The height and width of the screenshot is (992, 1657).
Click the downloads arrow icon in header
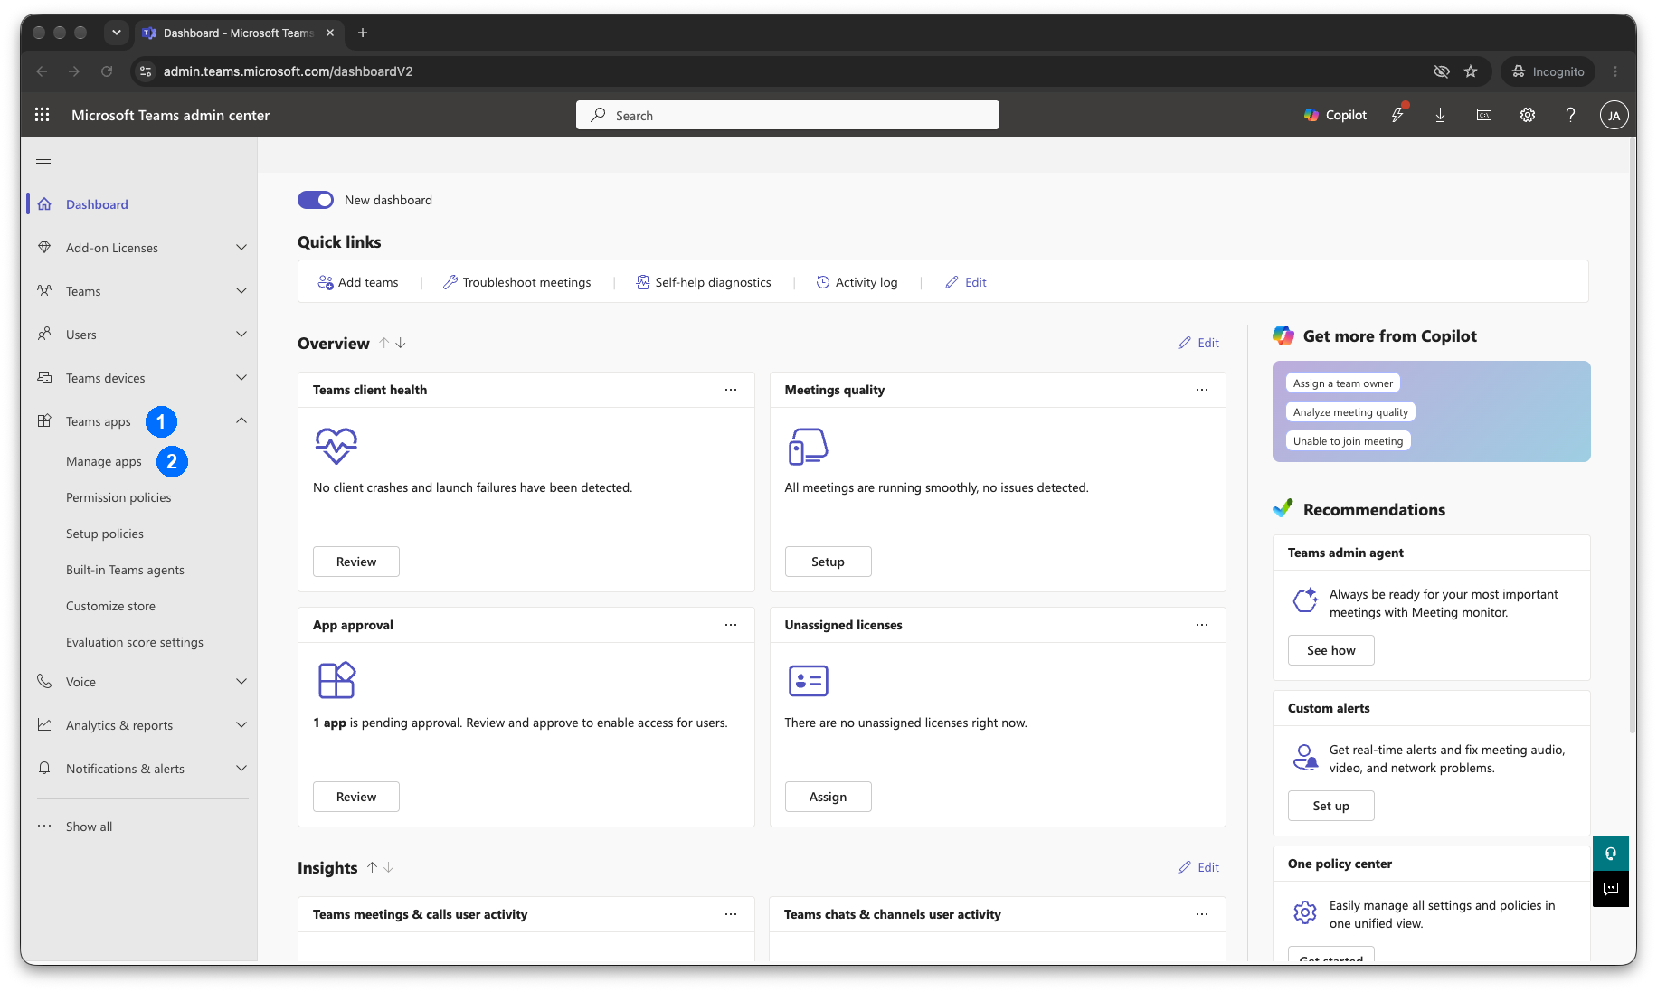pyautogui.click(x=1441, y=115)
